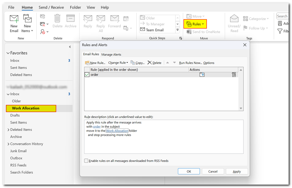
Task: Open the Change Rule dropdown
Action: [118, 63]
